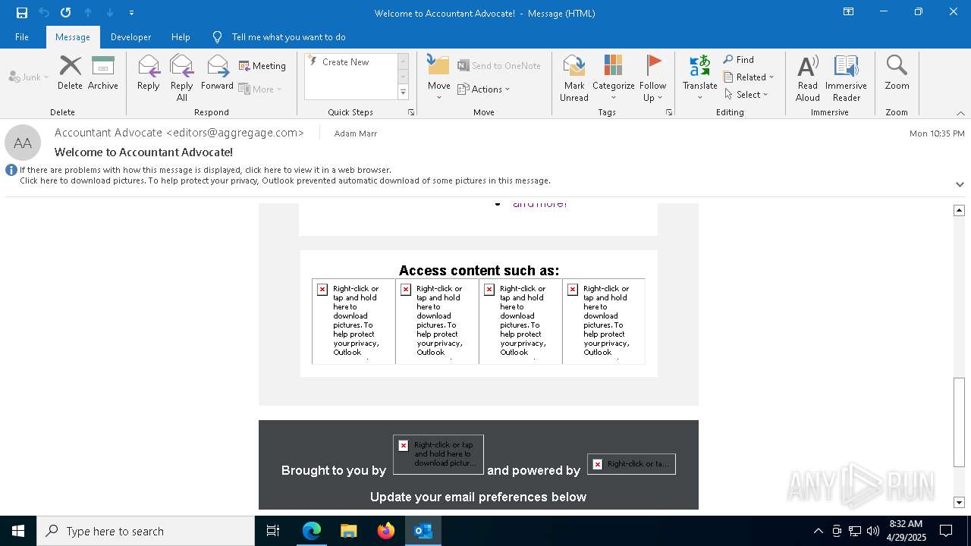
Task: Go to previous item with up arrow
Action: [88, 13]
